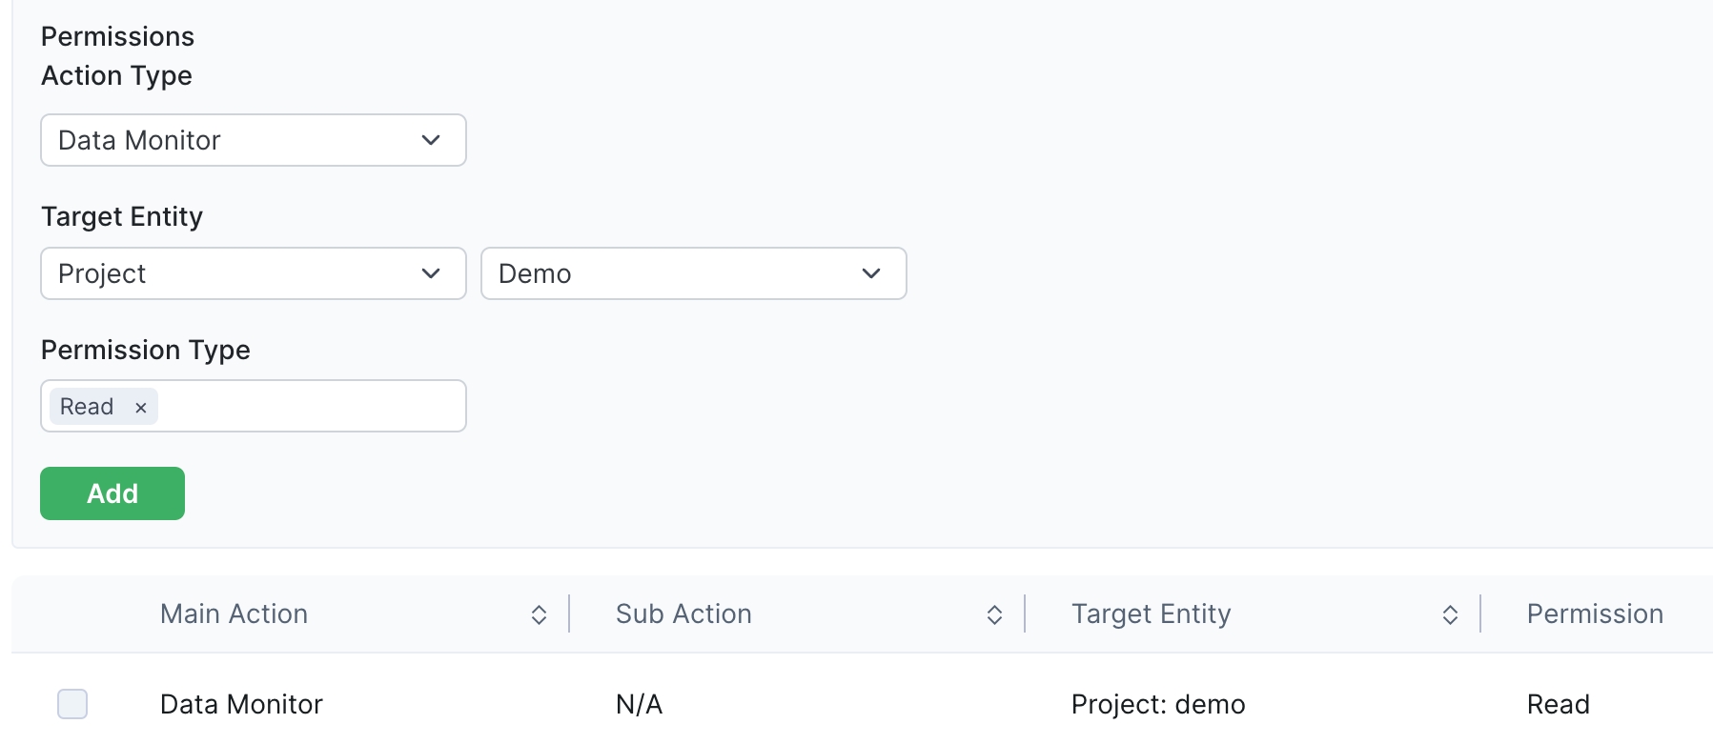Click the Permission column header

[1595, 614]
